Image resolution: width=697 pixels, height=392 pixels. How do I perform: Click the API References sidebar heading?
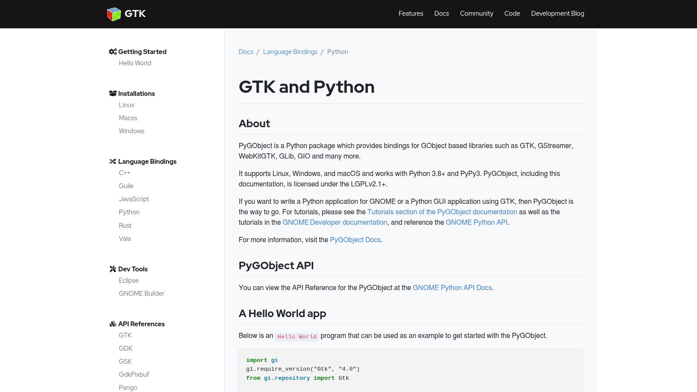click(x=142, y=324)
